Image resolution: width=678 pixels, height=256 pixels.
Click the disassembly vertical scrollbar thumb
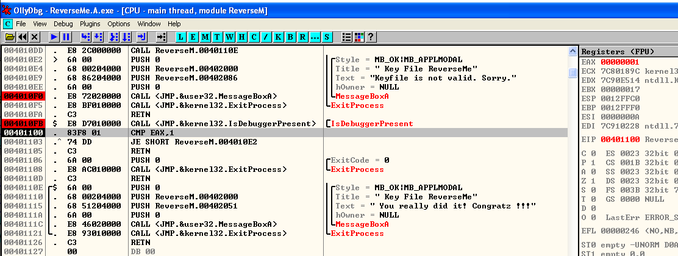(573, 73)
